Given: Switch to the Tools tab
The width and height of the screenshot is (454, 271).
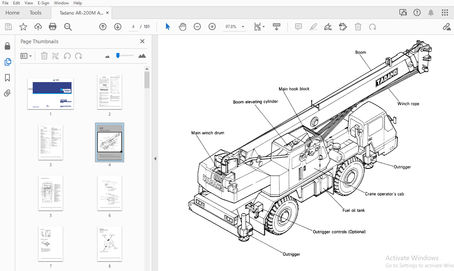Looking at the screenshot, I should (35, 13).
